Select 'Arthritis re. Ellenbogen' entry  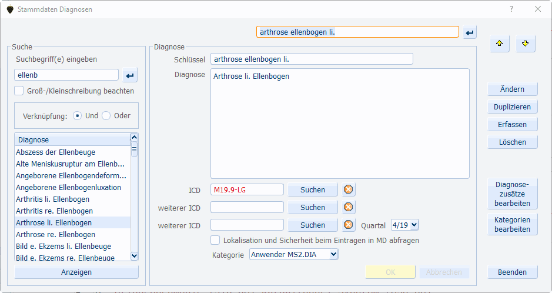pos(72,211)
